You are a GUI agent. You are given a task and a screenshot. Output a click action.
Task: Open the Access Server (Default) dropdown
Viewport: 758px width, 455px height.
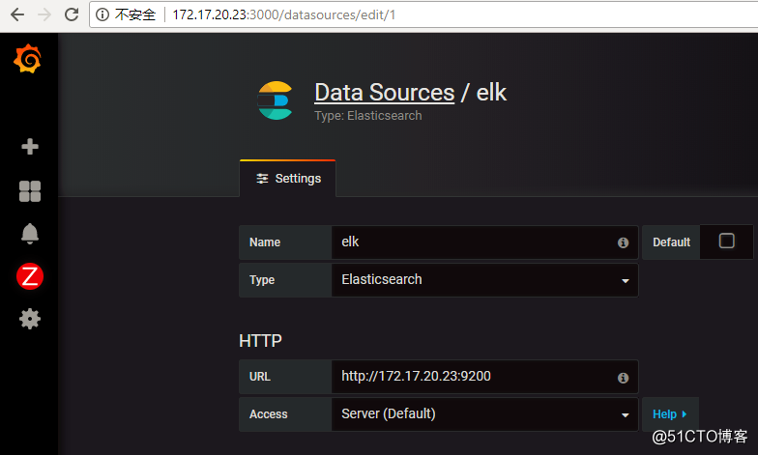[x=485, y=414]
